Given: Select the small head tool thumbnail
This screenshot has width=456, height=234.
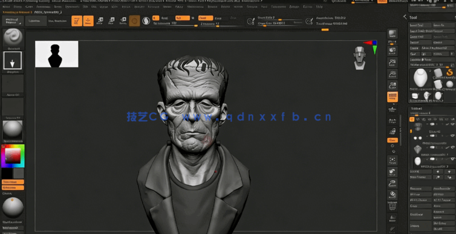Looking at the screenshot, I should coord(426,95).
